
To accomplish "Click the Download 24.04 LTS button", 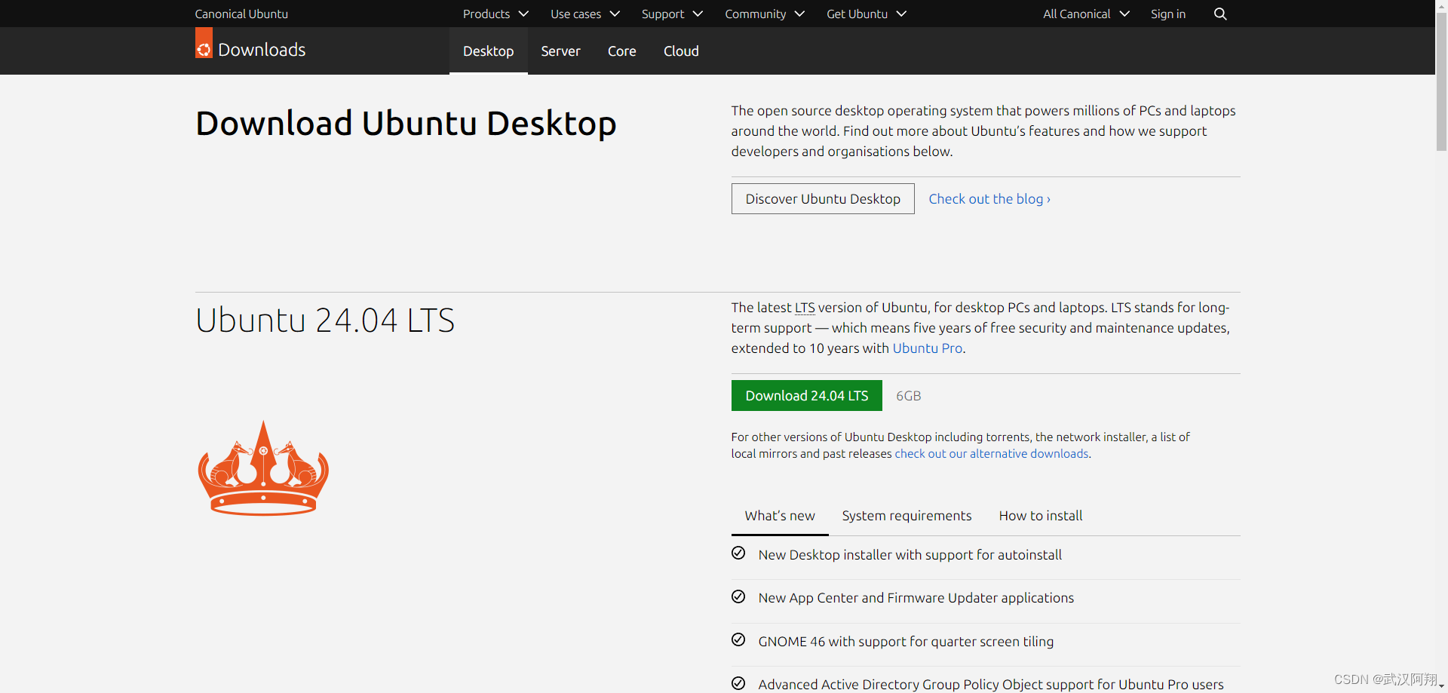I will click(806, 395).
